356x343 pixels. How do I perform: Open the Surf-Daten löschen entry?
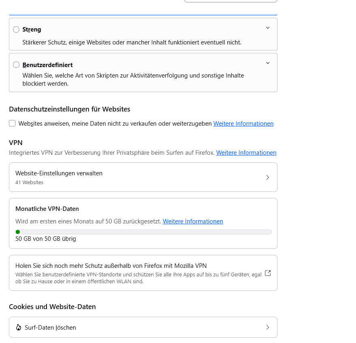point(50,328)
